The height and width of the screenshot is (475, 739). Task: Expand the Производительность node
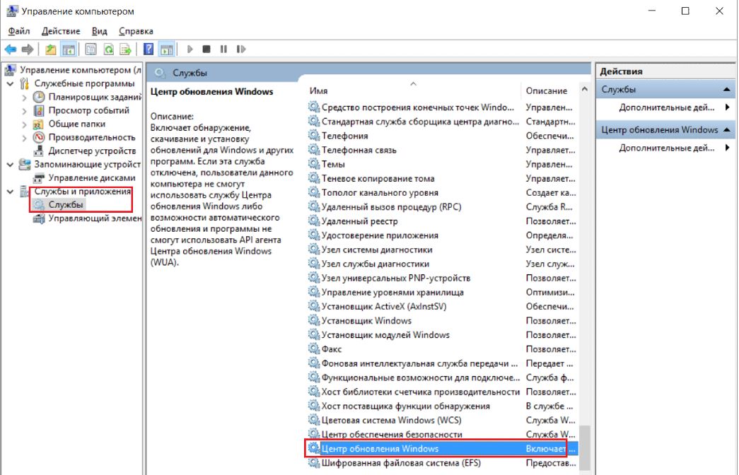pos(24,138)
